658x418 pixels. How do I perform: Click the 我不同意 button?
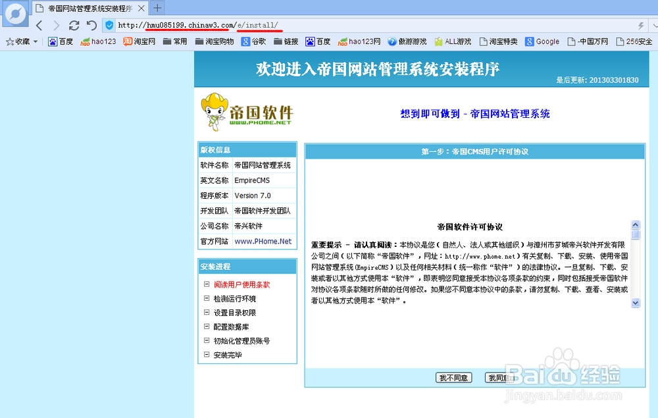(453, 378)
